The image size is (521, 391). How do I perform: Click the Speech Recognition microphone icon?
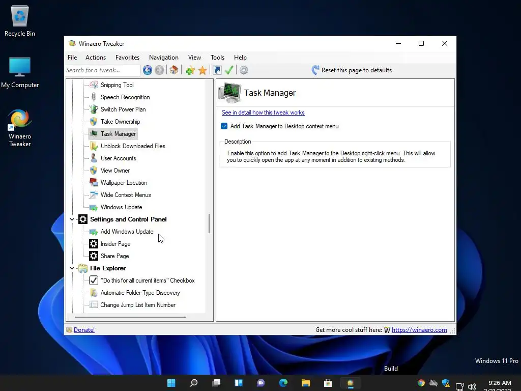point(94,97)
